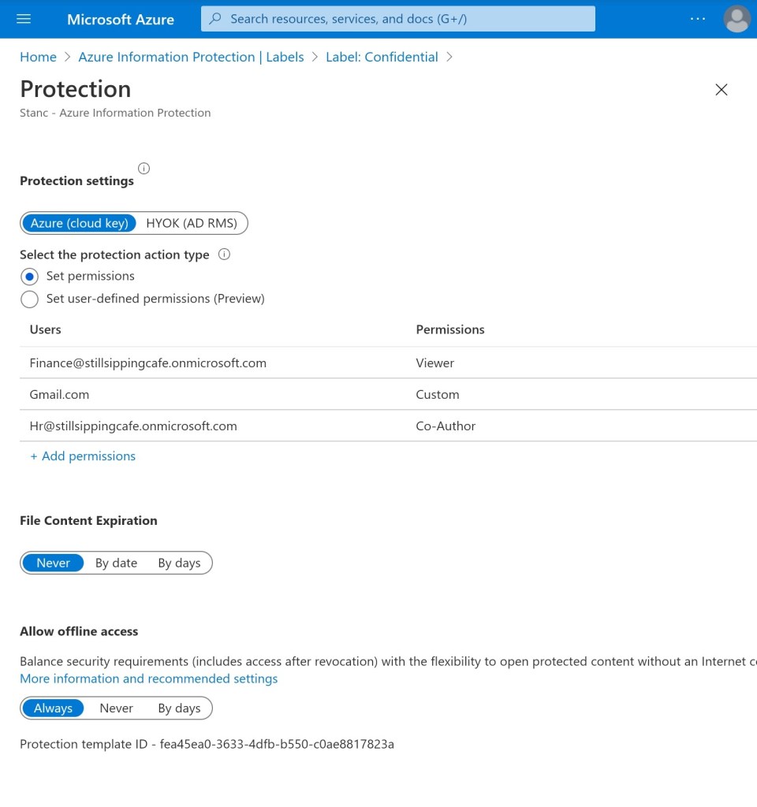Screen dimensions: 757x807
Task: Show info for protection action type
Action: pyautogui.click(x=224, y=255)
